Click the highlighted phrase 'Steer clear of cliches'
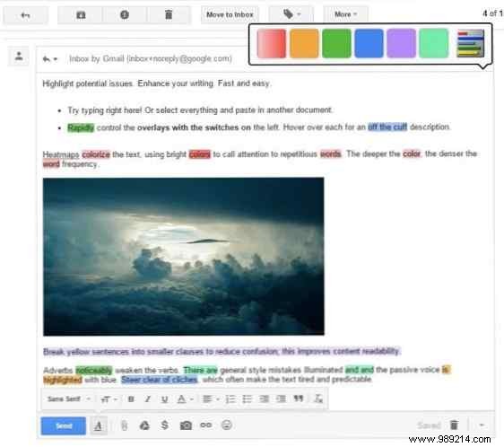This screenshot has width=504, height=447. [x=159, y=380]
